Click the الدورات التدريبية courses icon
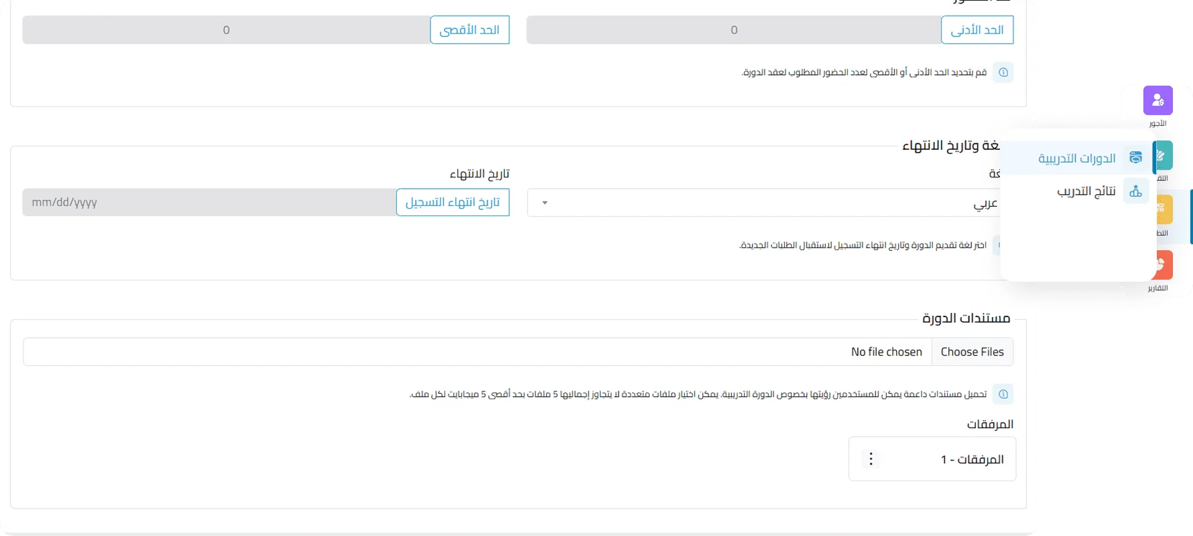 [1135, 158]
